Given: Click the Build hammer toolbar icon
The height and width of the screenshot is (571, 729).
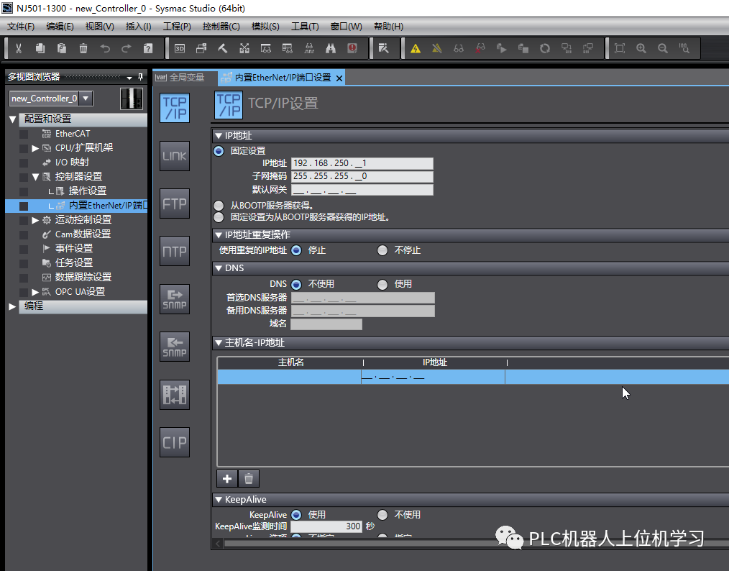Looking at the screenshot, I should pos(223,48).
